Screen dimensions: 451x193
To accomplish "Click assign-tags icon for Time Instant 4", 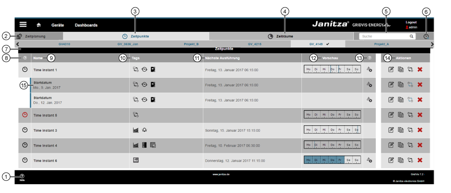I will click(x=410, y=145).
